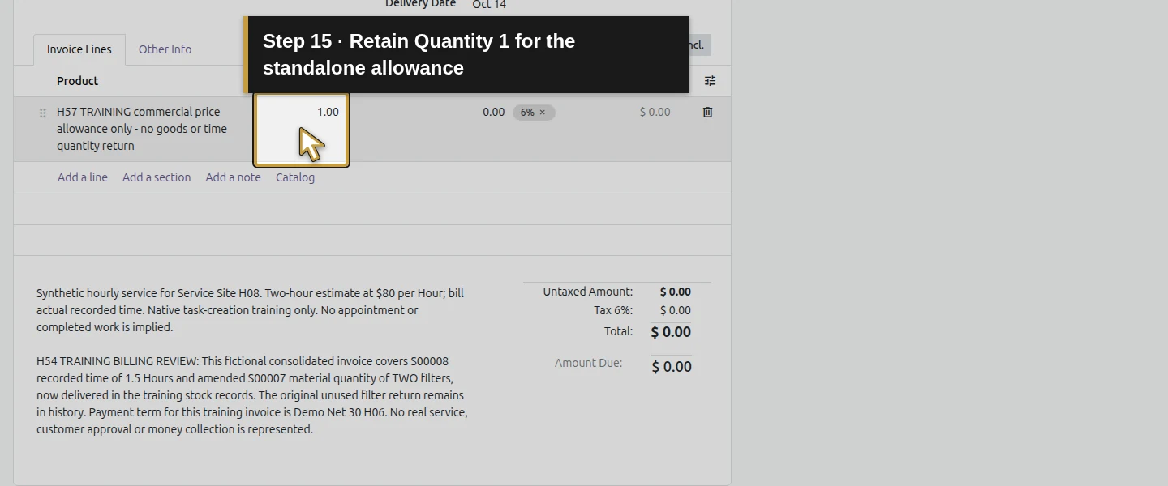Image resolution: width=1168 pixels, height=486 pixels.
Task: Click Add a section link
Action: (x=157, y=177)
